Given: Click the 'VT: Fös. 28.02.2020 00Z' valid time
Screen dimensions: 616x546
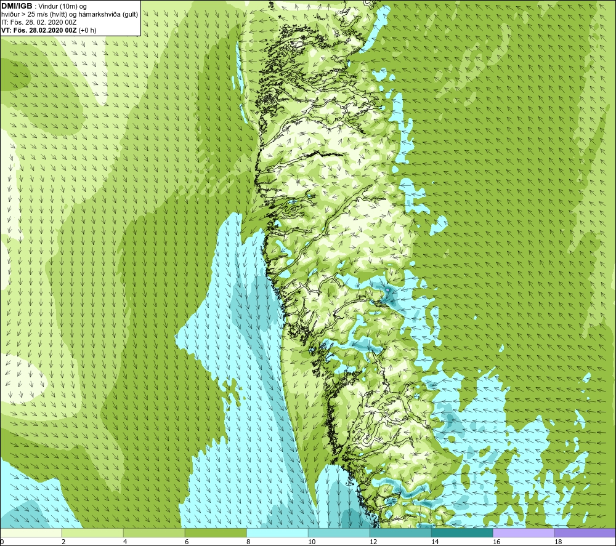Looking at the screenshot, I should pyautogui.click(x=39, y=30).
